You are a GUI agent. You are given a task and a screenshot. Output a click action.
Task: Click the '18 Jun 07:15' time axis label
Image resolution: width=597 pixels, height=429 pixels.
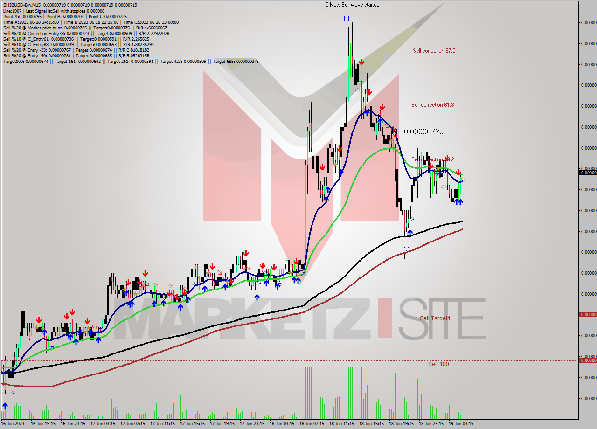(x=312, y=424)
